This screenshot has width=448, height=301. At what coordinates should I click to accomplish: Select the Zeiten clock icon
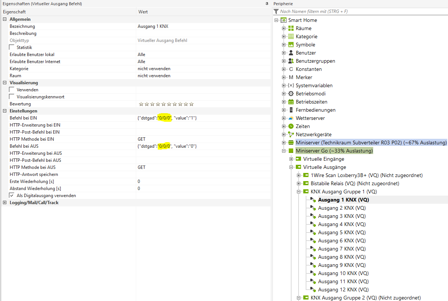(x=291, y=126)
